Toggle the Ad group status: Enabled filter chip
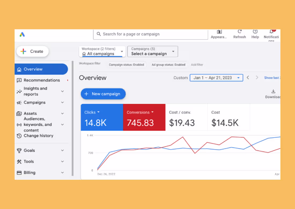295x209 pixels. [x=168, y=64]
